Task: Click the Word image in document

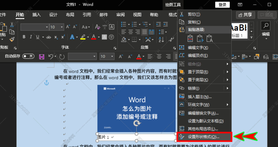Action: coord(136,108)
